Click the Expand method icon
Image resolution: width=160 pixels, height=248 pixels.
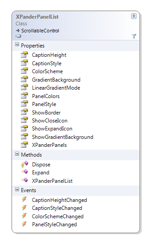point(24,172)
